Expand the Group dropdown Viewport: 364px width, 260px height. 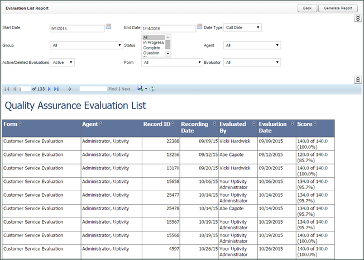(87, 45)
